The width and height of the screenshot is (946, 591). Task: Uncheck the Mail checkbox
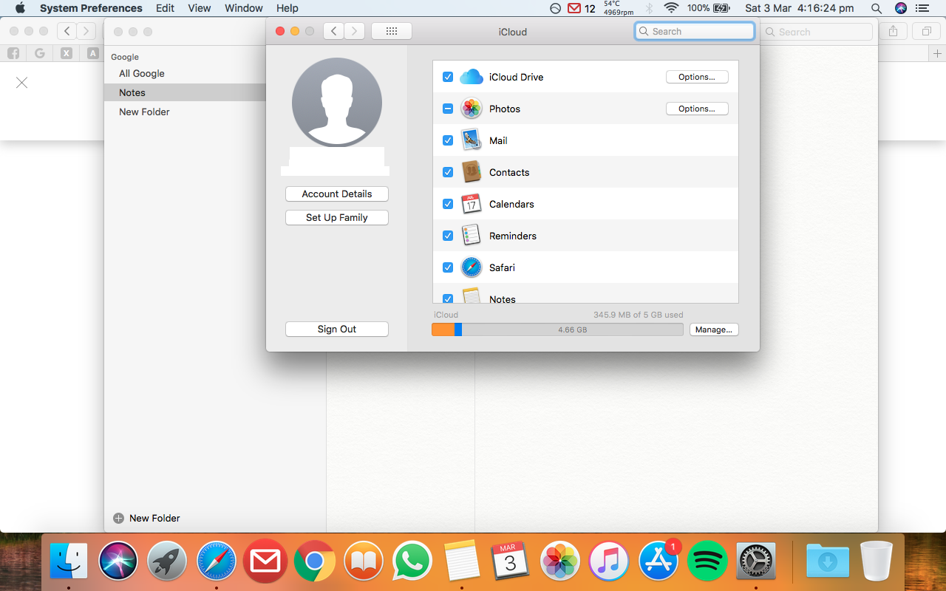[448, 140]
